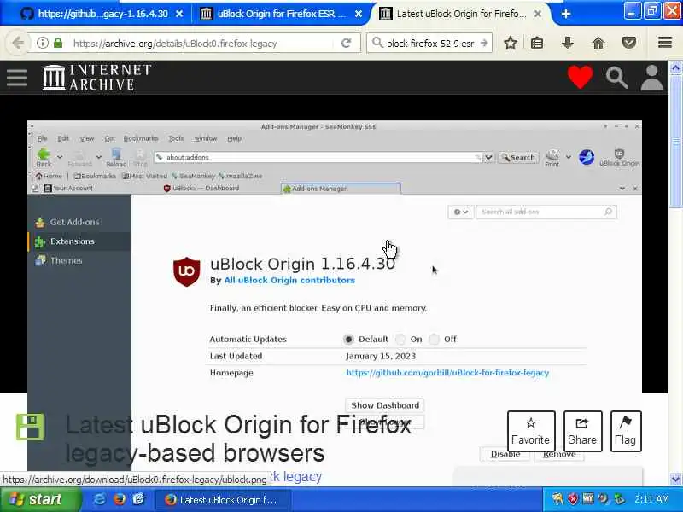Viewport: 683px width, 512px height.
Task: Close the Latest uBlock Origin tab
Action: (x=538, y=14)
